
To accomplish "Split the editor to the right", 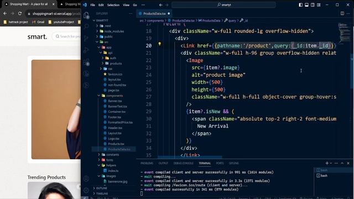I will tap(342, 13).
